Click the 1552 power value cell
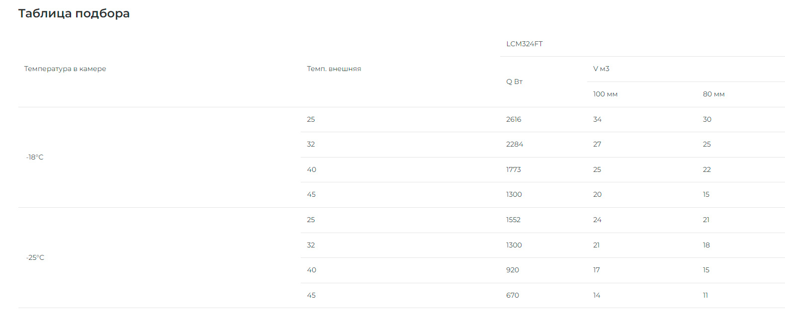 513,220
